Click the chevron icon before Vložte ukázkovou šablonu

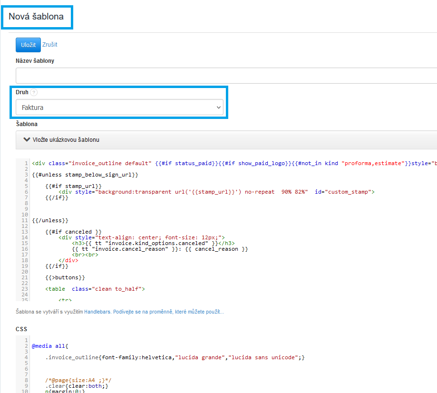[27, 140]
